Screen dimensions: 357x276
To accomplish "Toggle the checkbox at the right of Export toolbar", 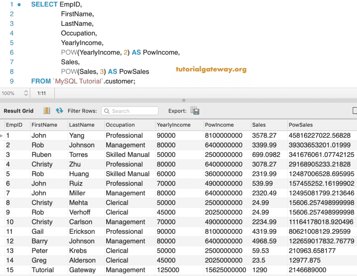I will pyautogui.click(x=355, y=111).
